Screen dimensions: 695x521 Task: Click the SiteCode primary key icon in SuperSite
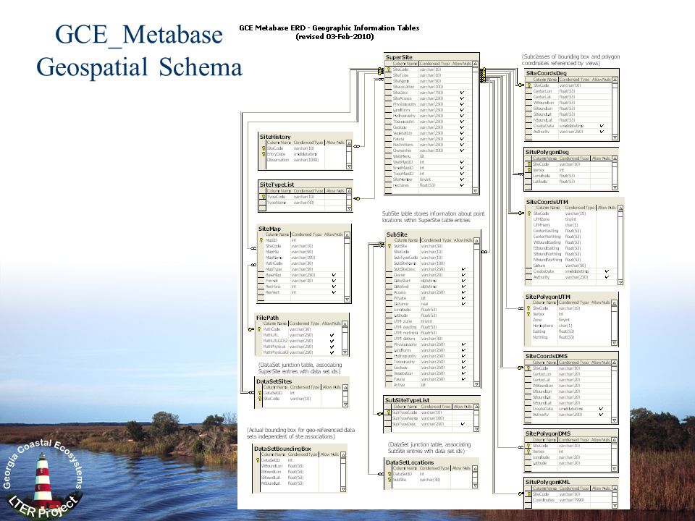coord(389,69)
